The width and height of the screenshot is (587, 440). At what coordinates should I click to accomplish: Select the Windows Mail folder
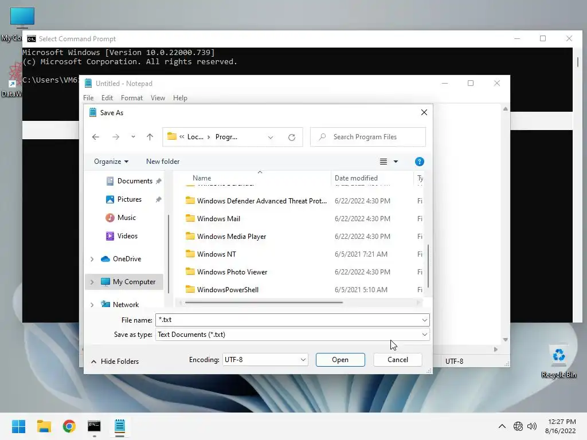[218, 218]
